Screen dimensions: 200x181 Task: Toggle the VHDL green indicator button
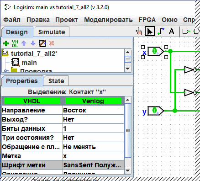[x=32, y=101]
